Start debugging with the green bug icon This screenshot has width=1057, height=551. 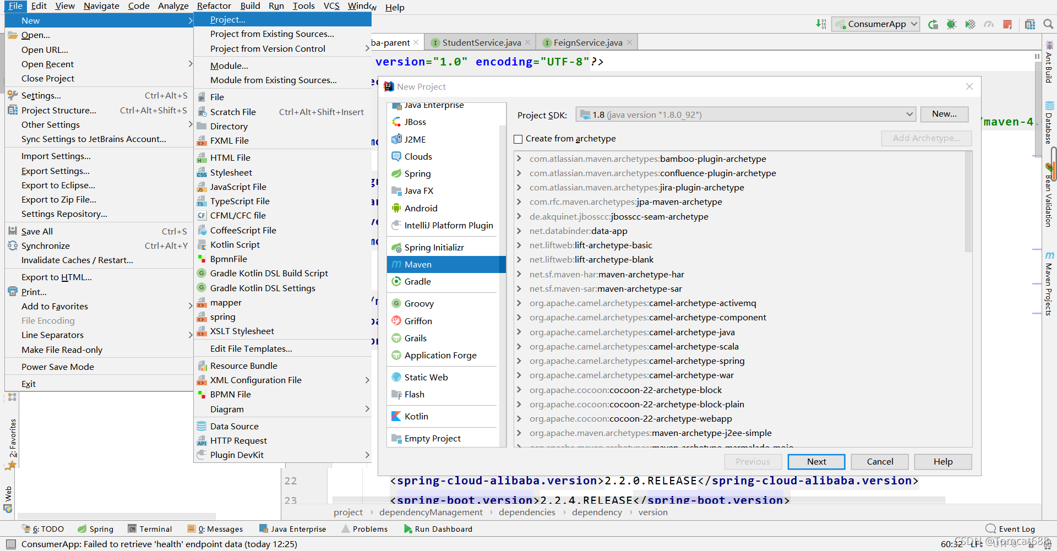(x=951, y=24)
